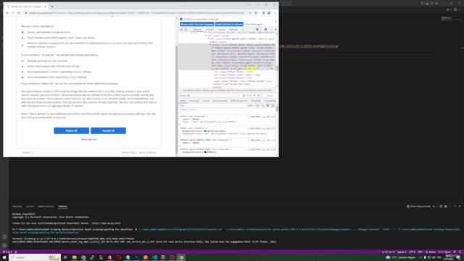Click Don't show again in DevTools banner
Image resolution: width=464 pixels, height=261 pixels.
click(254, 24)
